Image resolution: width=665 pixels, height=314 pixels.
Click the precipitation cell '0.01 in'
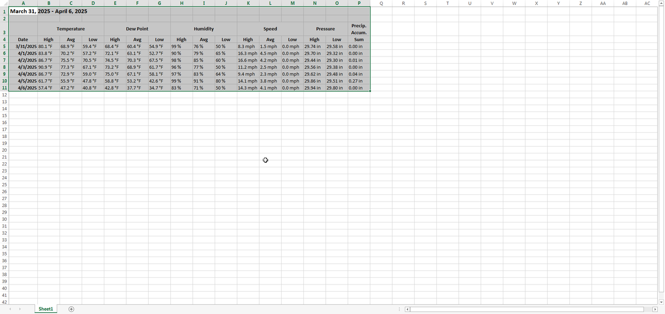(359, 60)
